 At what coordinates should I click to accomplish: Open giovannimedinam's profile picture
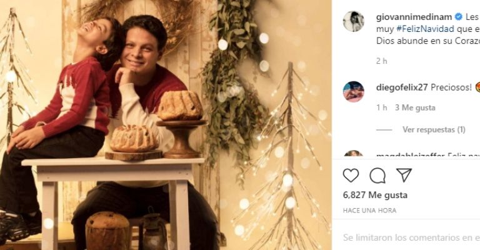pyautogui.click(x=353, y=21)
